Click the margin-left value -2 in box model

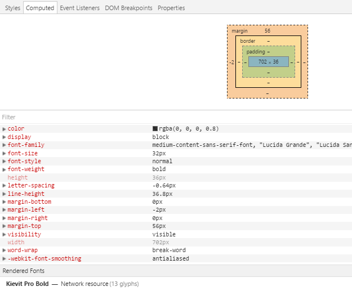(232, 62)
